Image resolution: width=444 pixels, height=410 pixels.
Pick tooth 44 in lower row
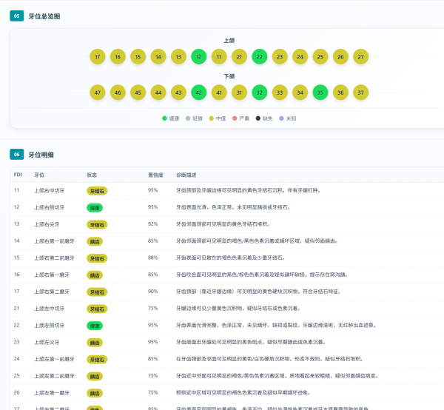pos(158,93)
